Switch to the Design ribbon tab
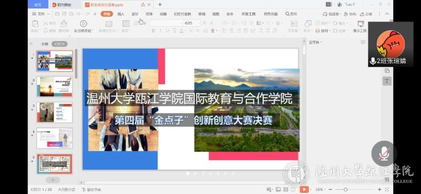 [135, 14]
